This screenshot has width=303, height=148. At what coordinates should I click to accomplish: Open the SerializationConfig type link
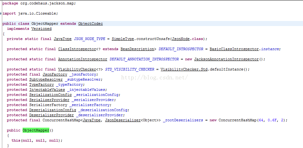[x=50, y=95]
